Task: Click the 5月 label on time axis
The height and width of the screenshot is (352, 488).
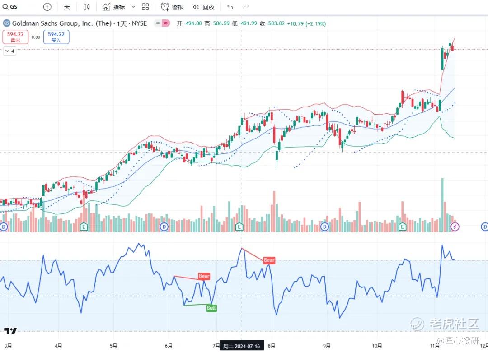Action: tap(113, 346)
